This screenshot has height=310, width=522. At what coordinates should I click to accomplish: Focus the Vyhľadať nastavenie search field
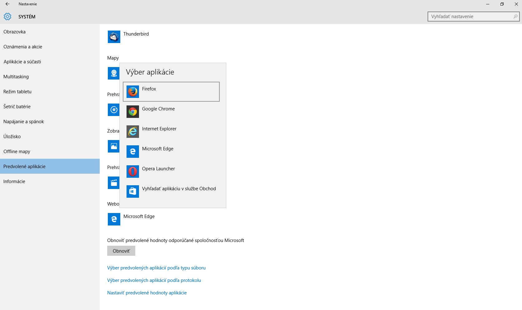click(x=473, y=17)
